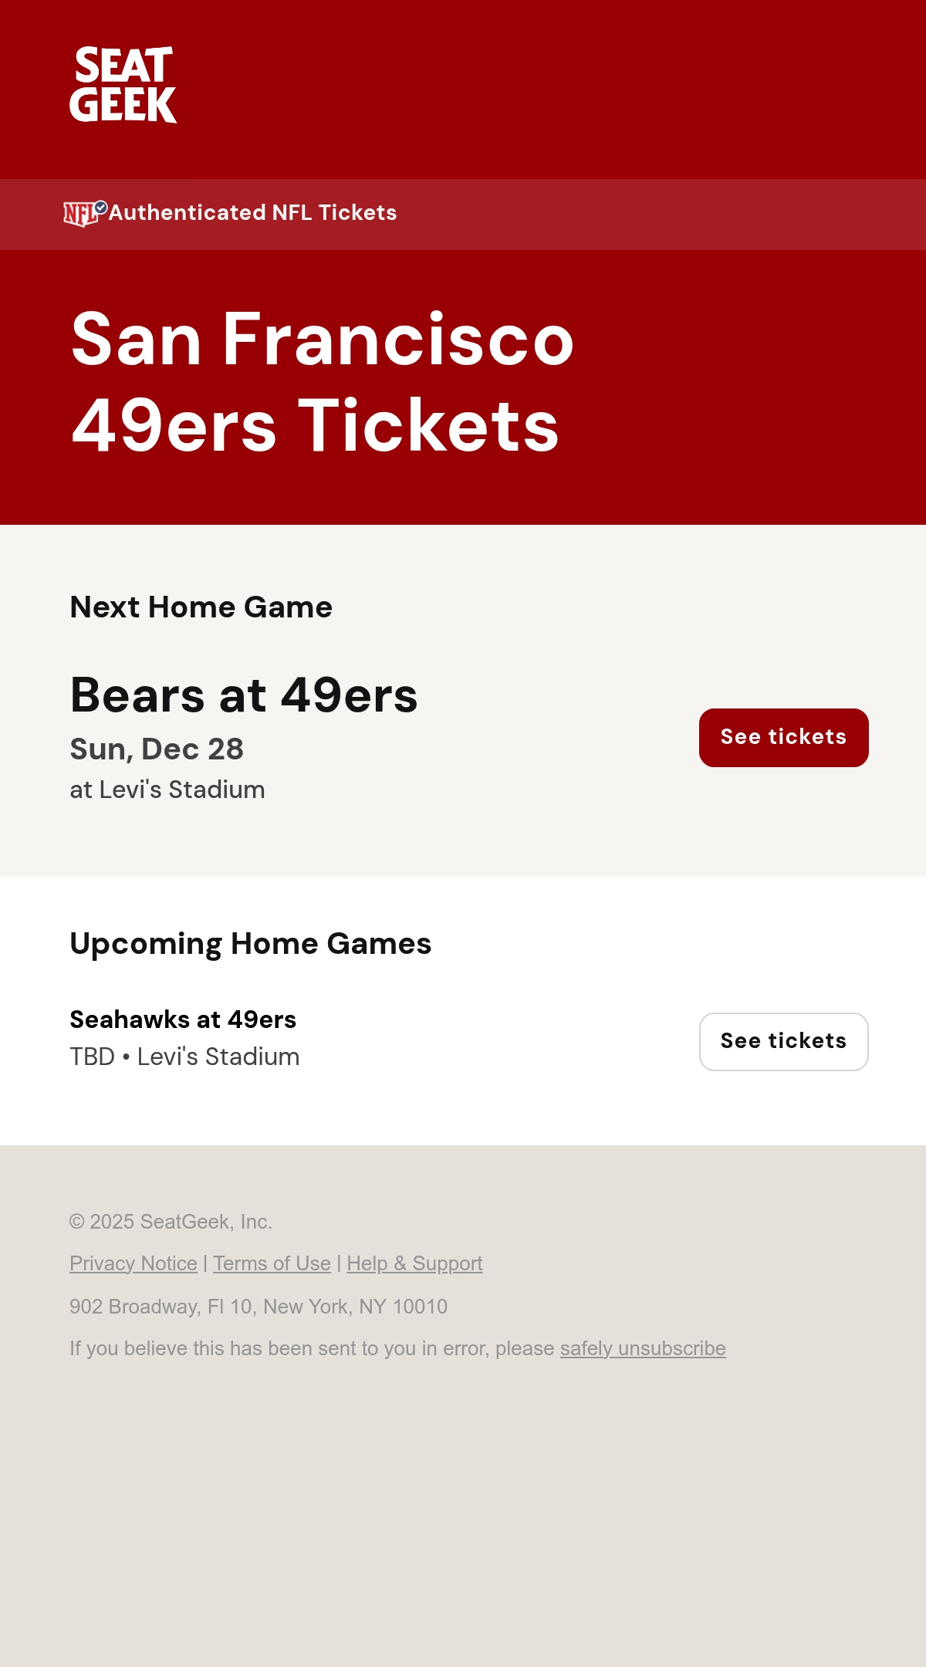The height and width of the screenshot is (1667, 926).
Task: Click the Next Home Game heading
Action: tap(201, 607)
